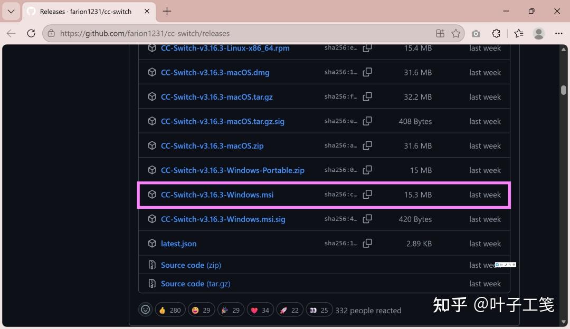Click zip file icon beside Source code (zip)

152,265
